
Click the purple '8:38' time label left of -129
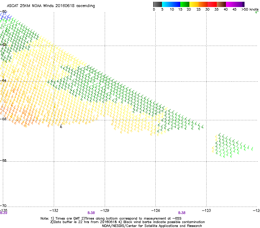91,213
